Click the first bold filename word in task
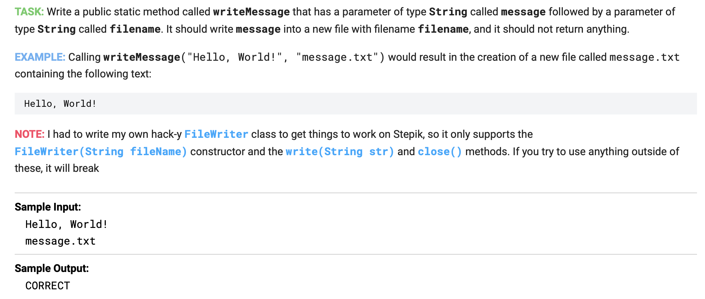Viewport: 705px width, 299px height. [135, 29]
